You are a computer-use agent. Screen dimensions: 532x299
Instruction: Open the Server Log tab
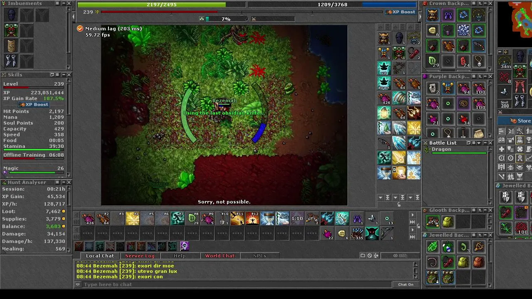140,256
